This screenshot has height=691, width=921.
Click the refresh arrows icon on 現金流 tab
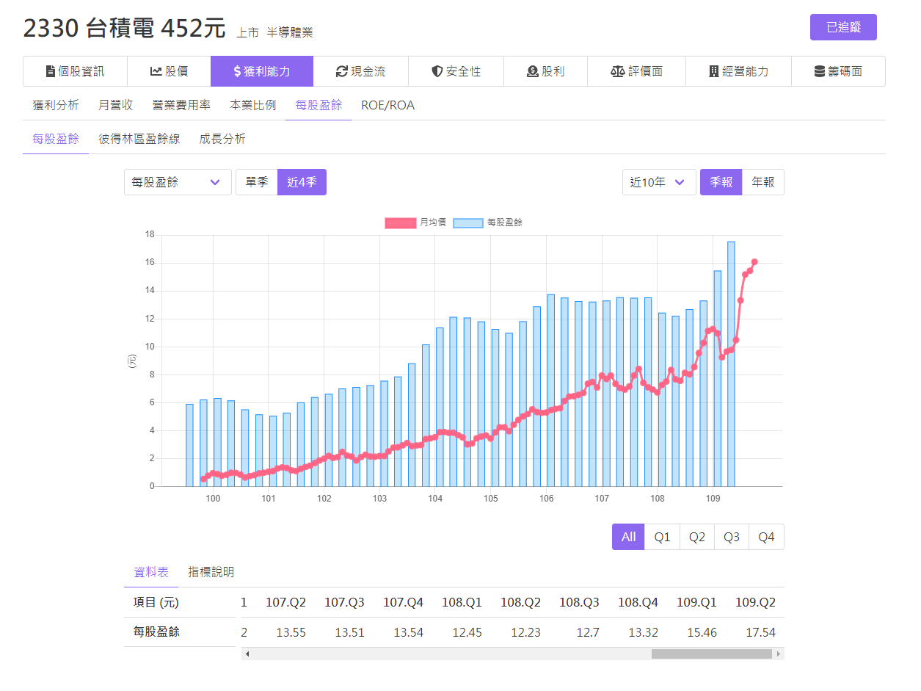click(x=341, y=71)
